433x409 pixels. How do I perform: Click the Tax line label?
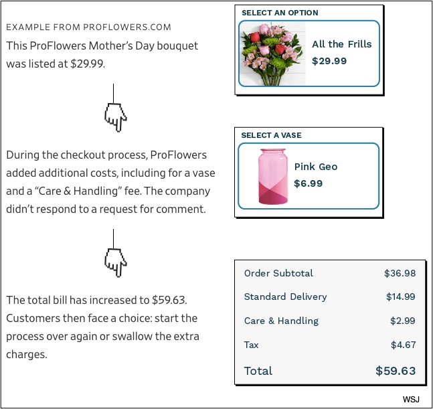pyautogui.click(x=252, y=345)
